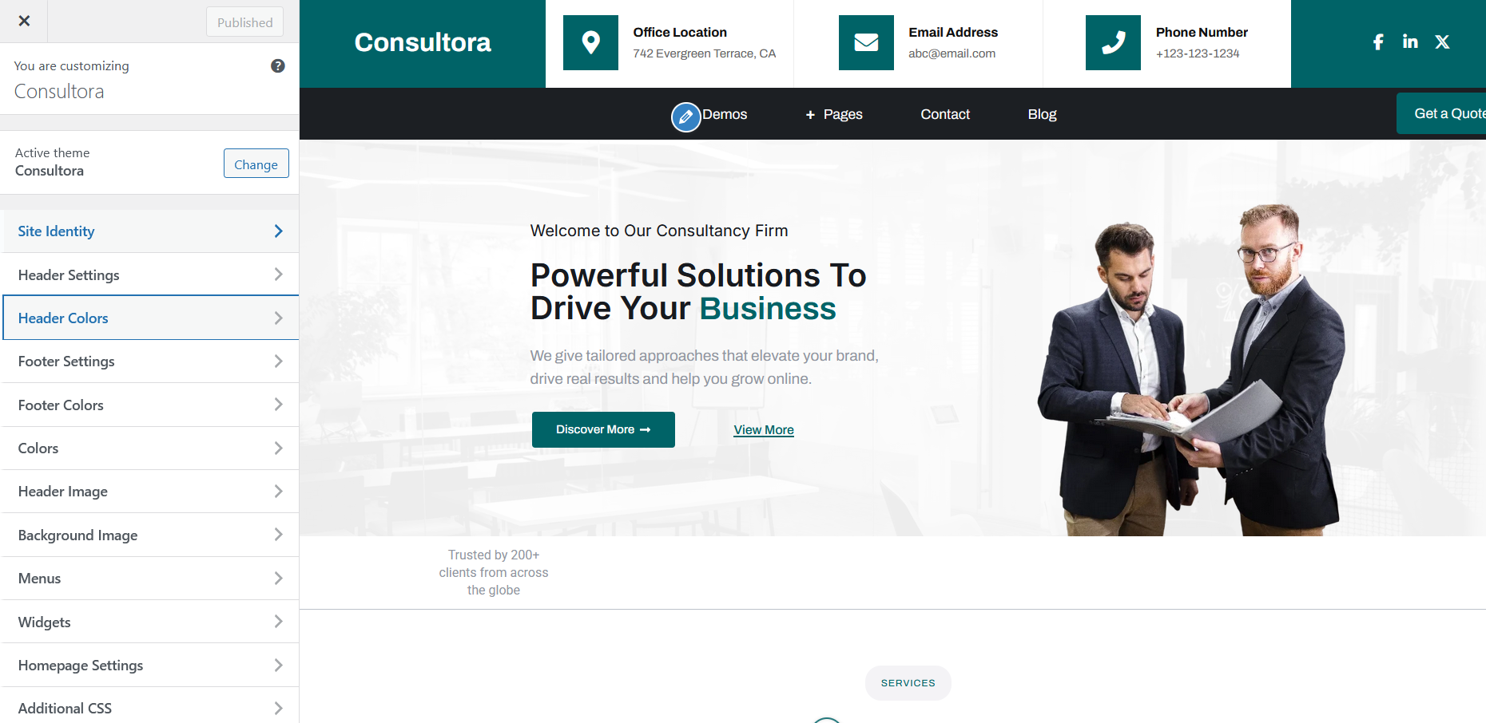
Task: Click the office location map pin icon
Action: point(590,43)
